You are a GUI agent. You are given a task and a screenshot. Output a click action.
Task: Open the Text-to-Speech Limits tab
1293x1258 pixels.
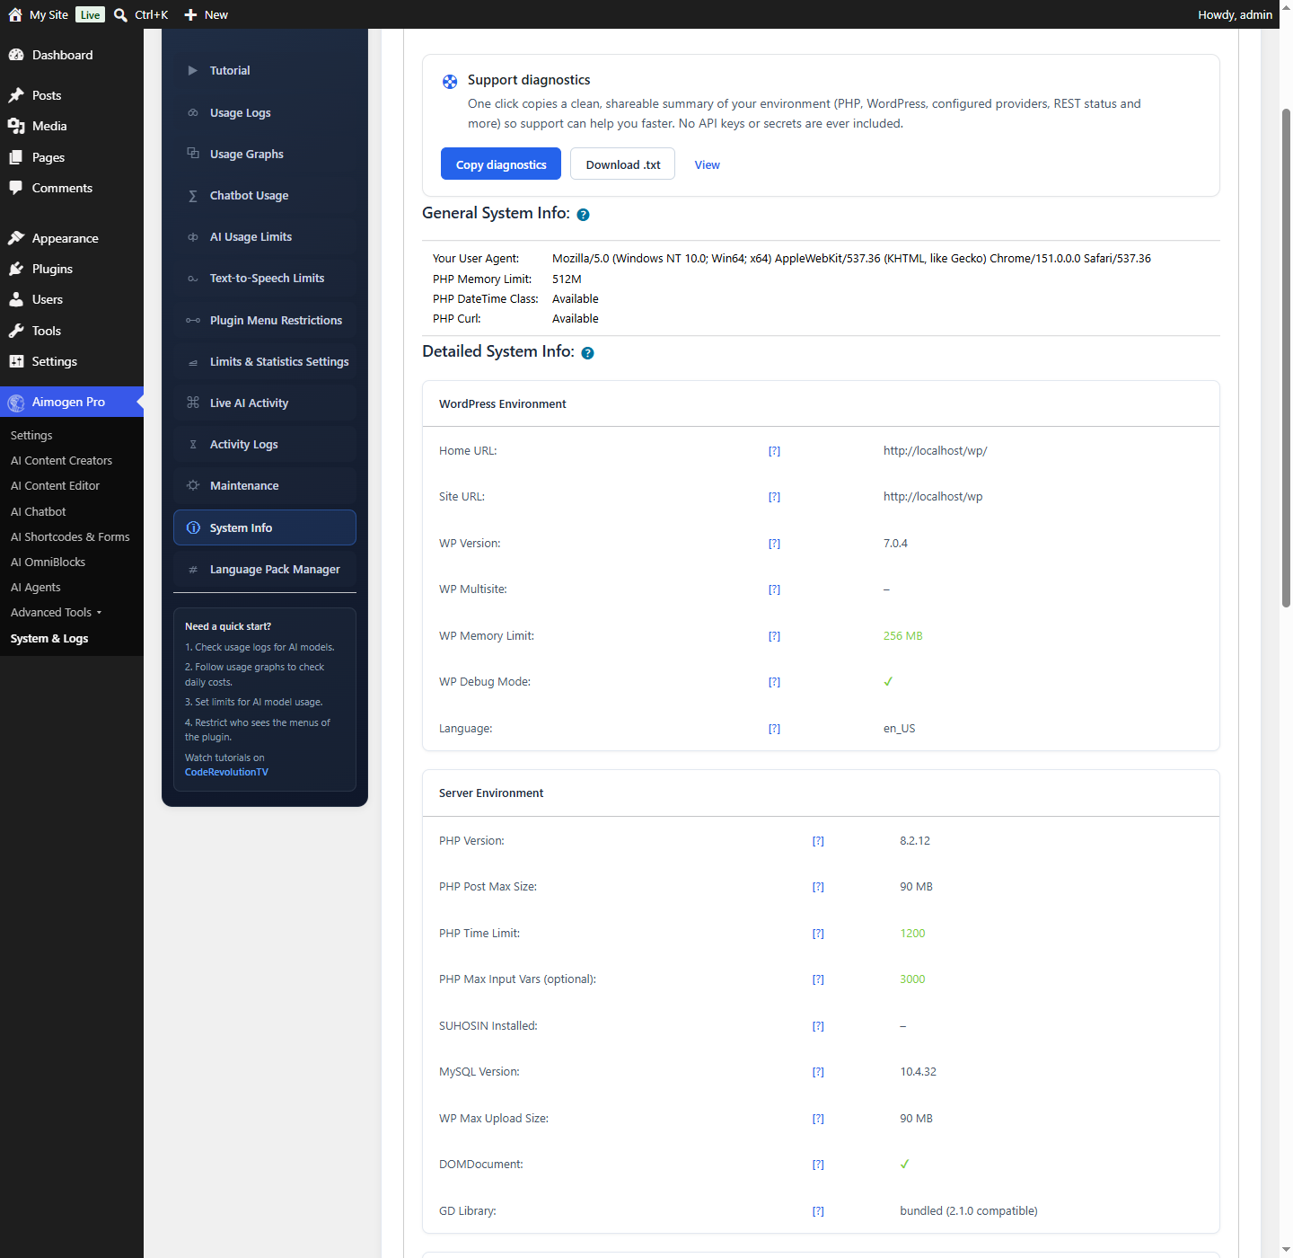click(265, 278)
